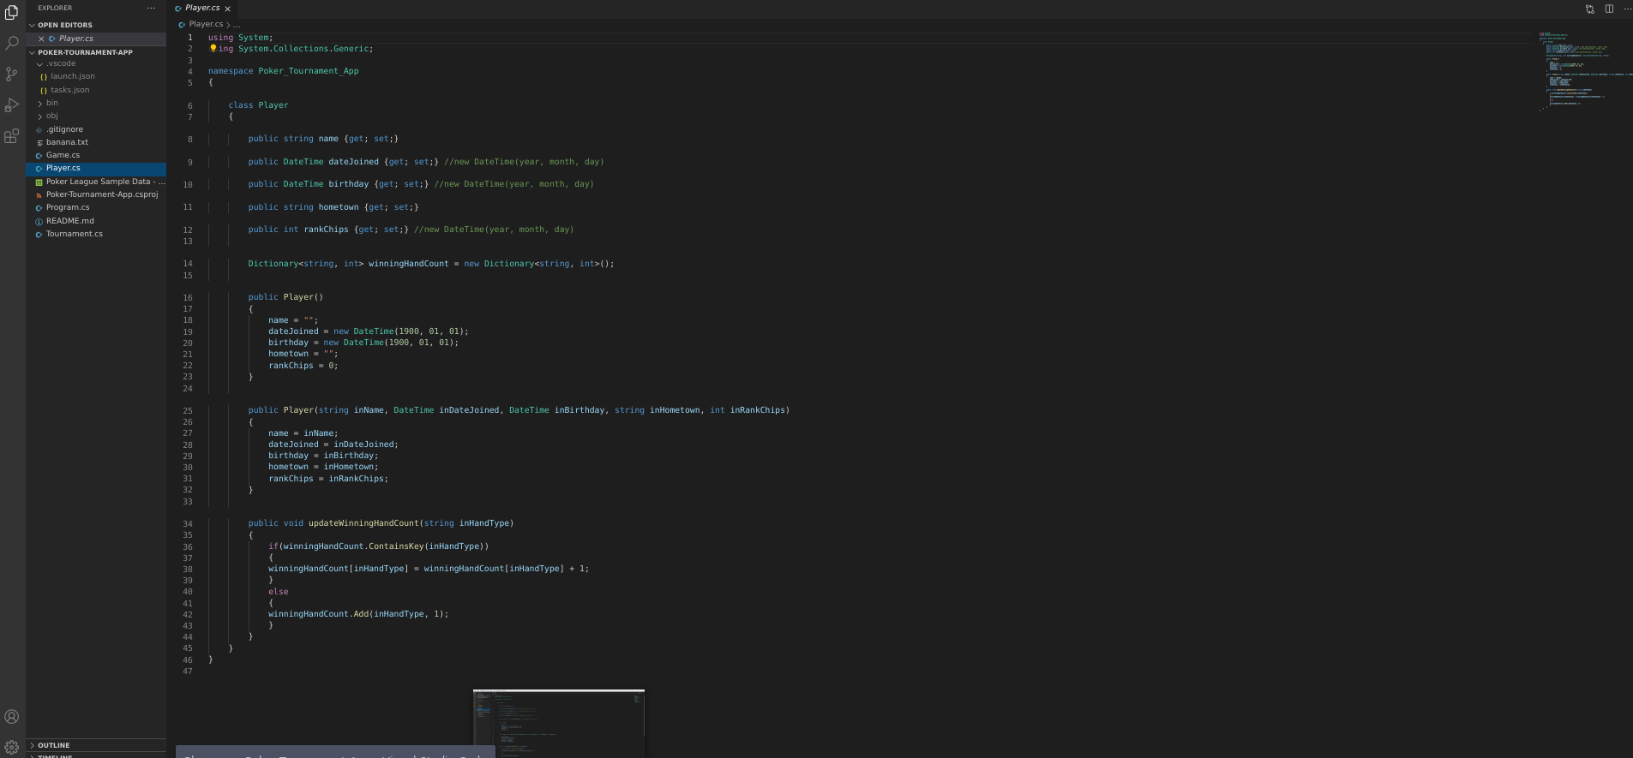Open tasks.json in the file tree

tap(96, 90)
